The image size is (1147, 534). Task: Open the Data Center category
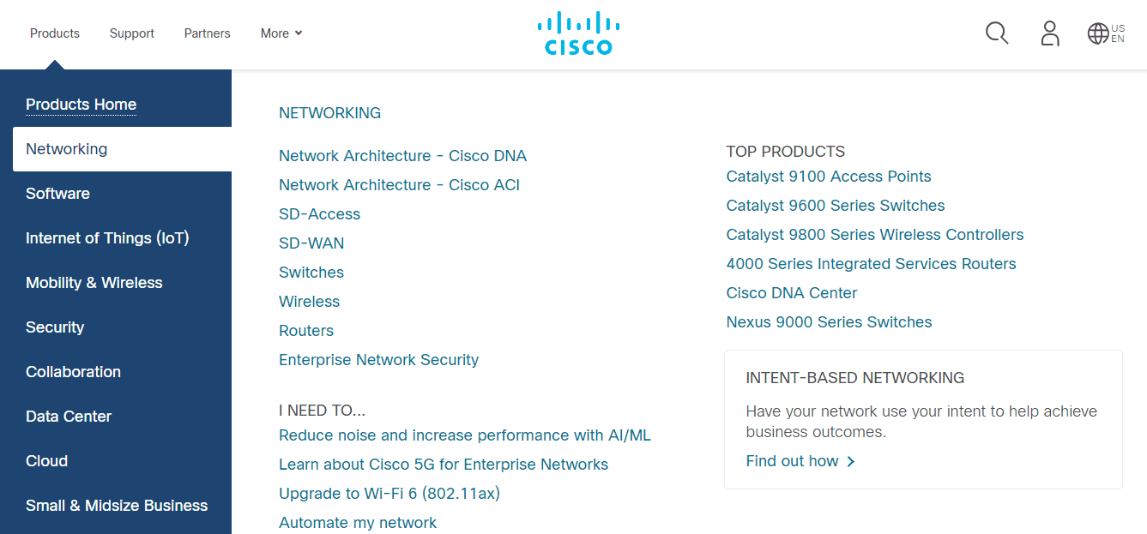pos(69,416)
